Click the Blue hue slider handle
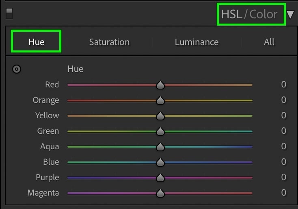Image resolution: width=298 pixels, height=209 pixels. (160, 162)
